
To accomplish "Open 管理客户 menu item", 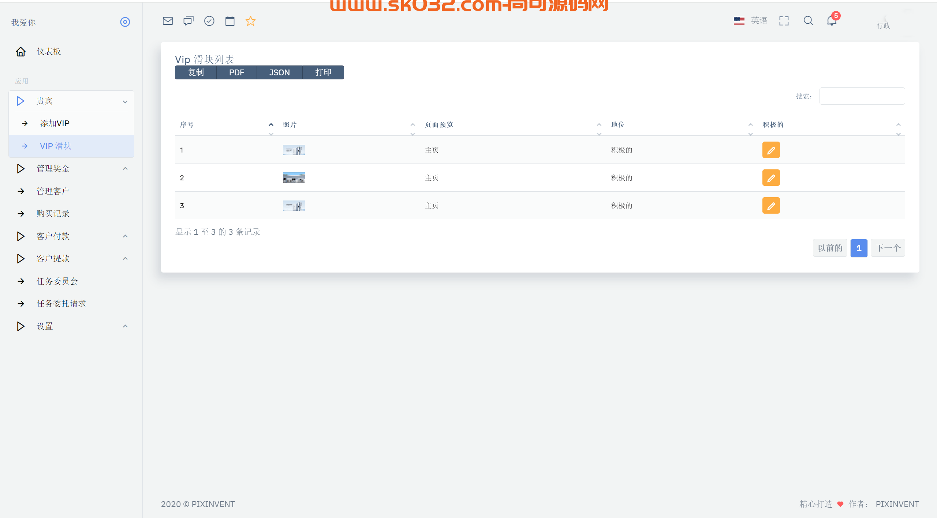I will pos(71,191).
